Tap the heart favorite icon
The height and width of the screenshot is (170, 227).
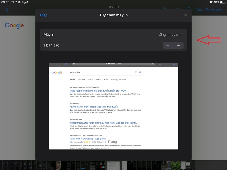pyautogui.click(x=176, y=9)
